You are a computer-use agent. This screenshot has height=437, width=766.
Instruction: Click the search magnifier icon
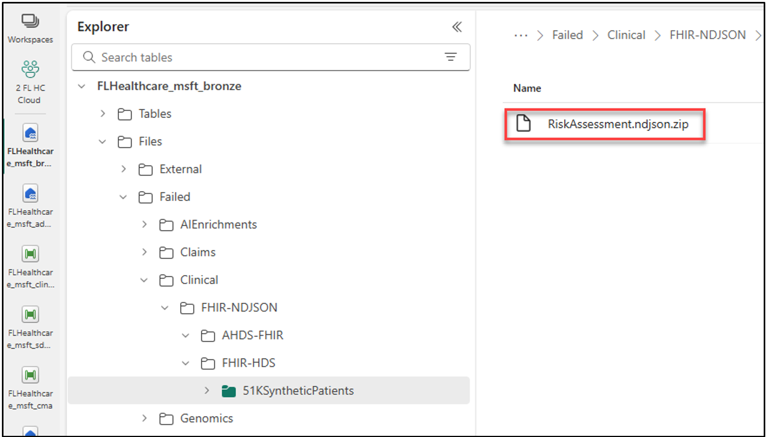click(89, 57)
